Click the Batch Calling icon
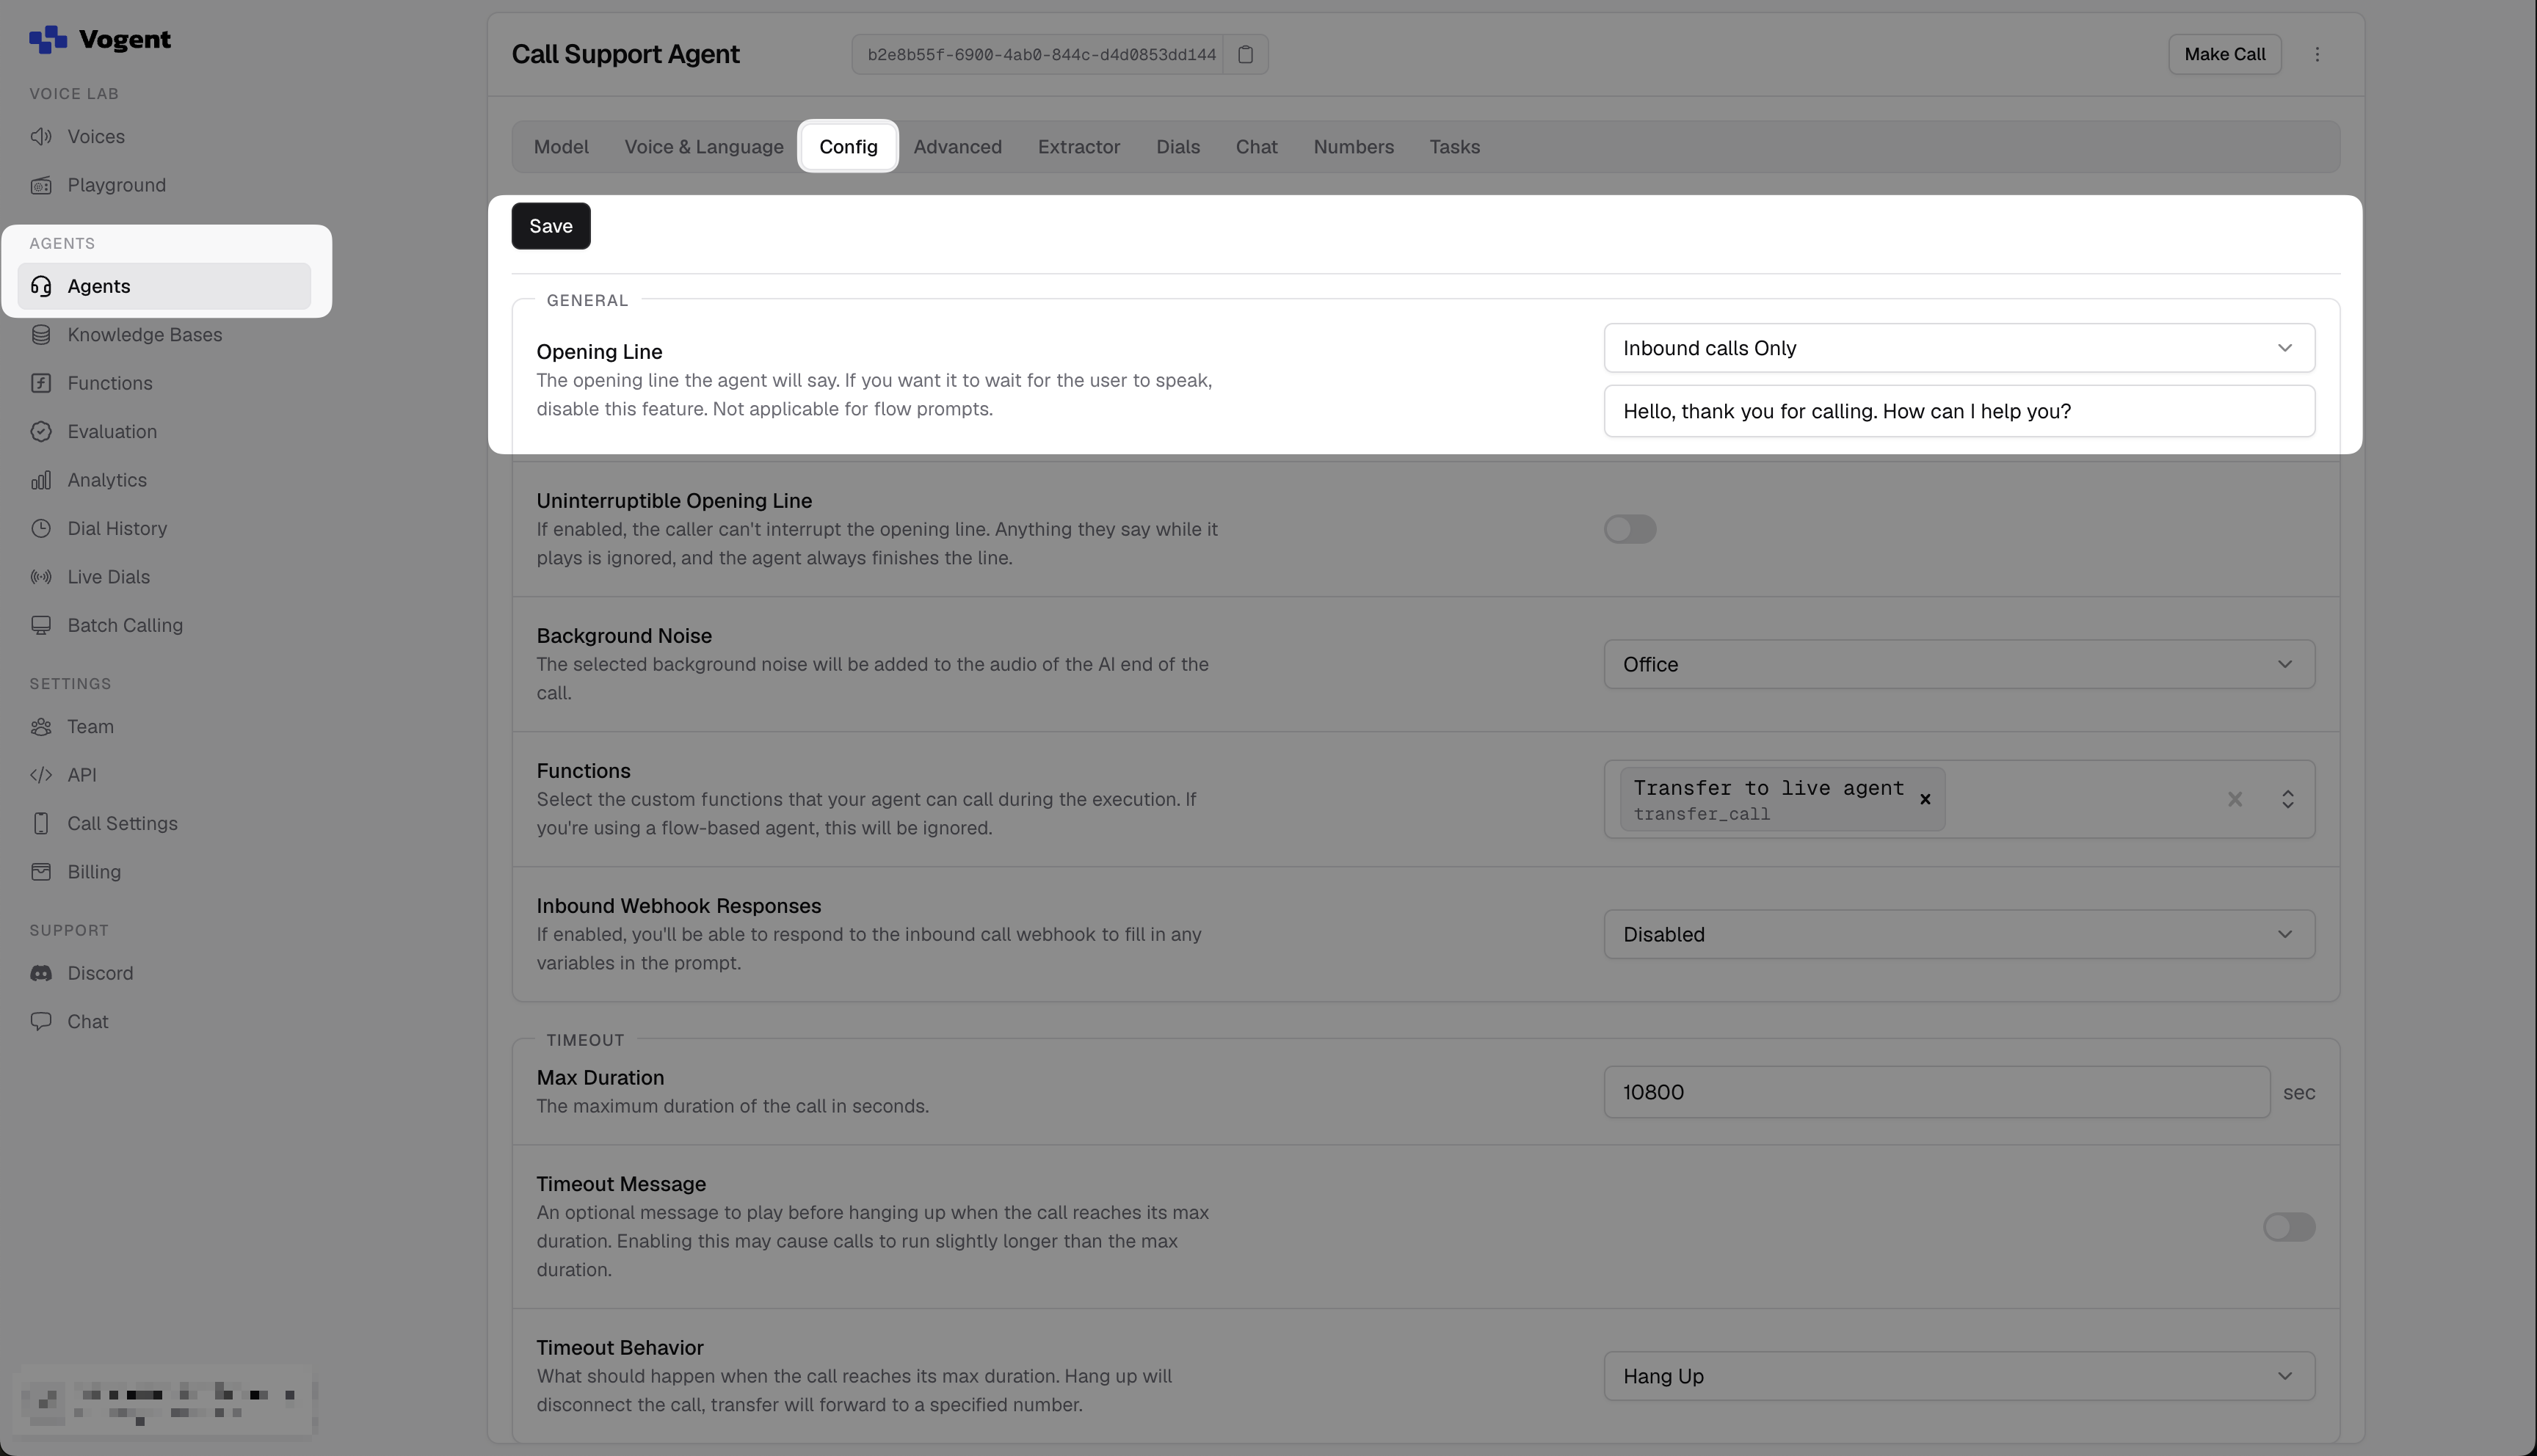The image size is (2537, 1456). (41, 626)
